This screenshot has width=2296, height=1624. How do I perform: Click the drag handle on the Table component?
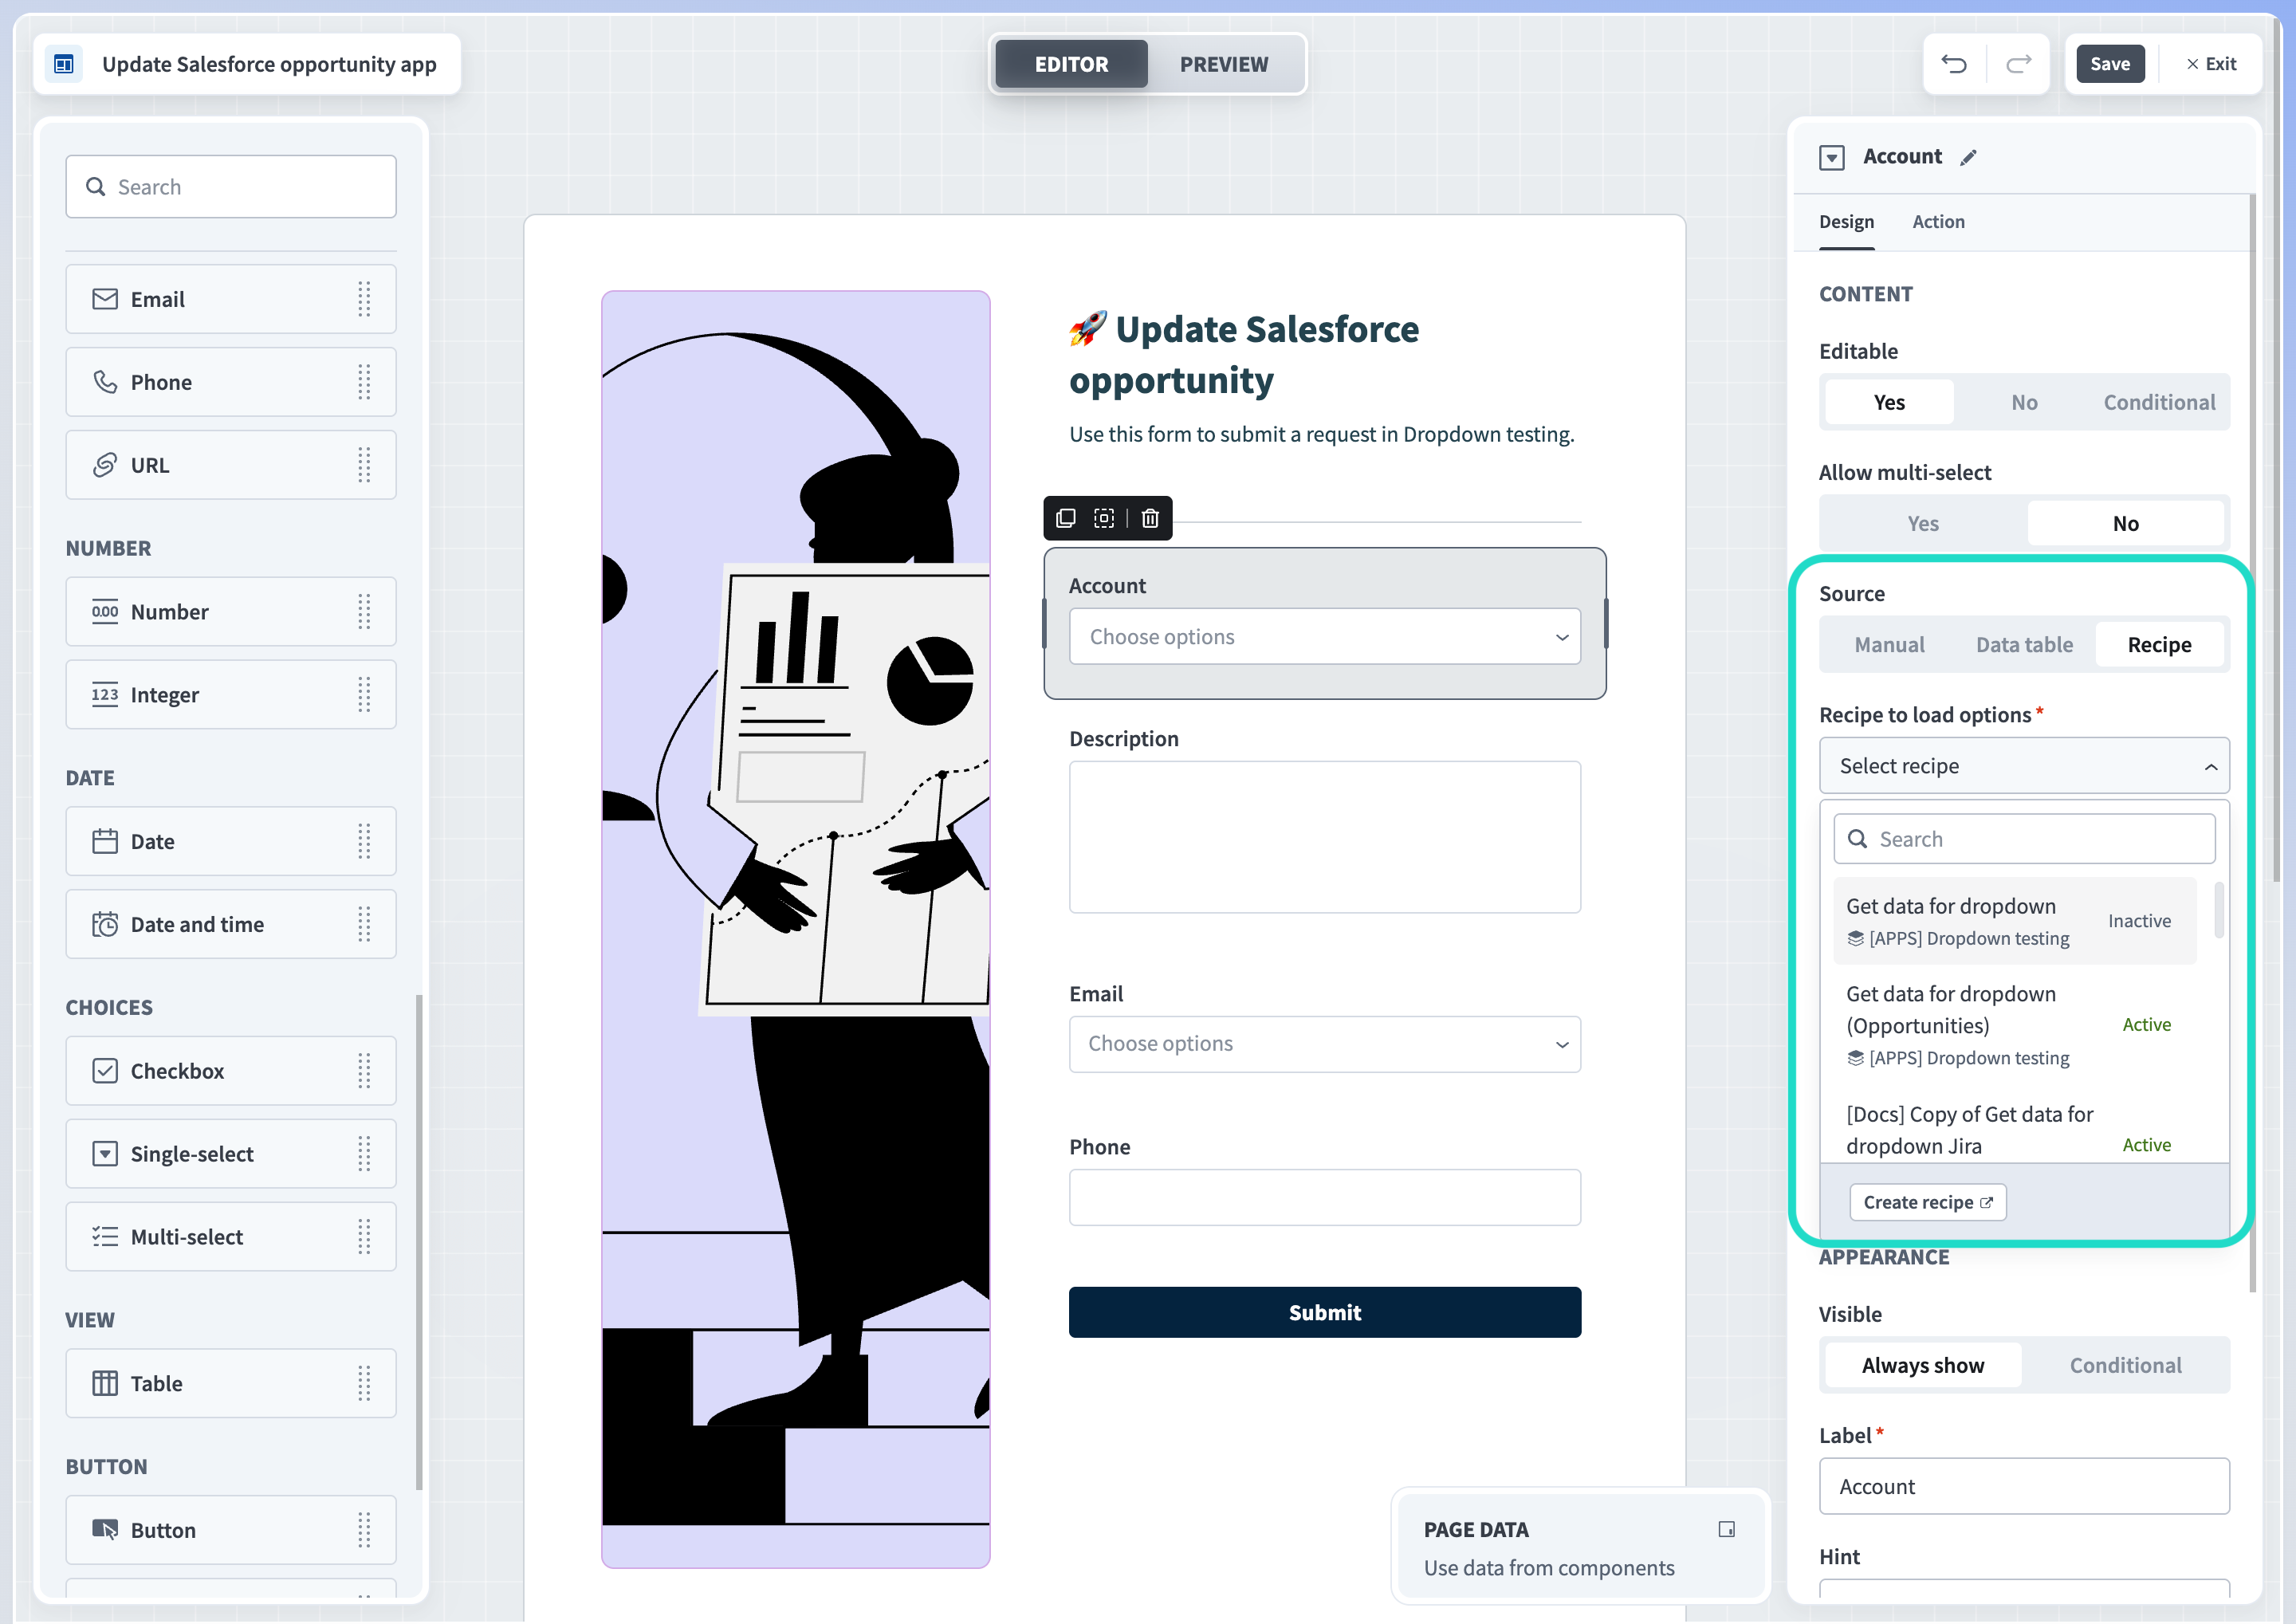point(364,1383)
